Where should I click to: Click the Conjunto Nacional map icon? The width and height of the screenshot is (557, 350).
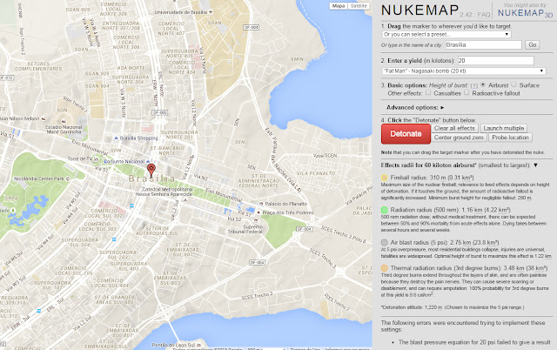pyautogui.click(x=148, y=161)
